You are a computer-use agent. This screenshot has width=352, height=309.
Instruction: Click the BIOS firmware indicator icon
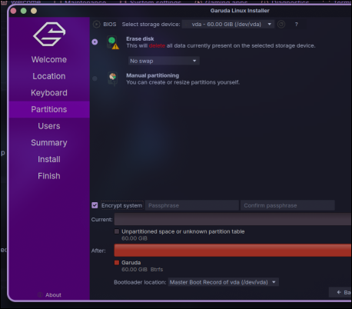tap(97, 25)
